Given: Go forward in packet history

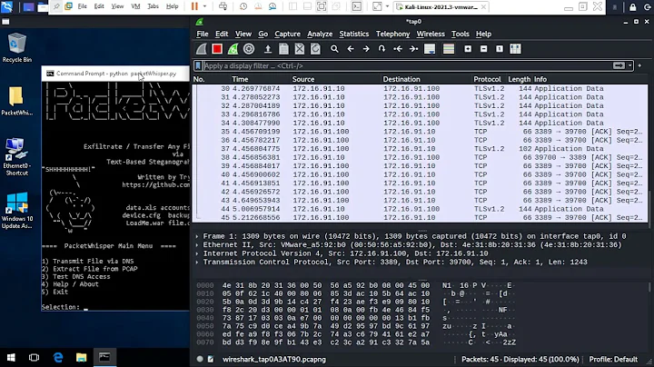Looking at the screenshot, I should pyautogui.click(x=366, y=49).
